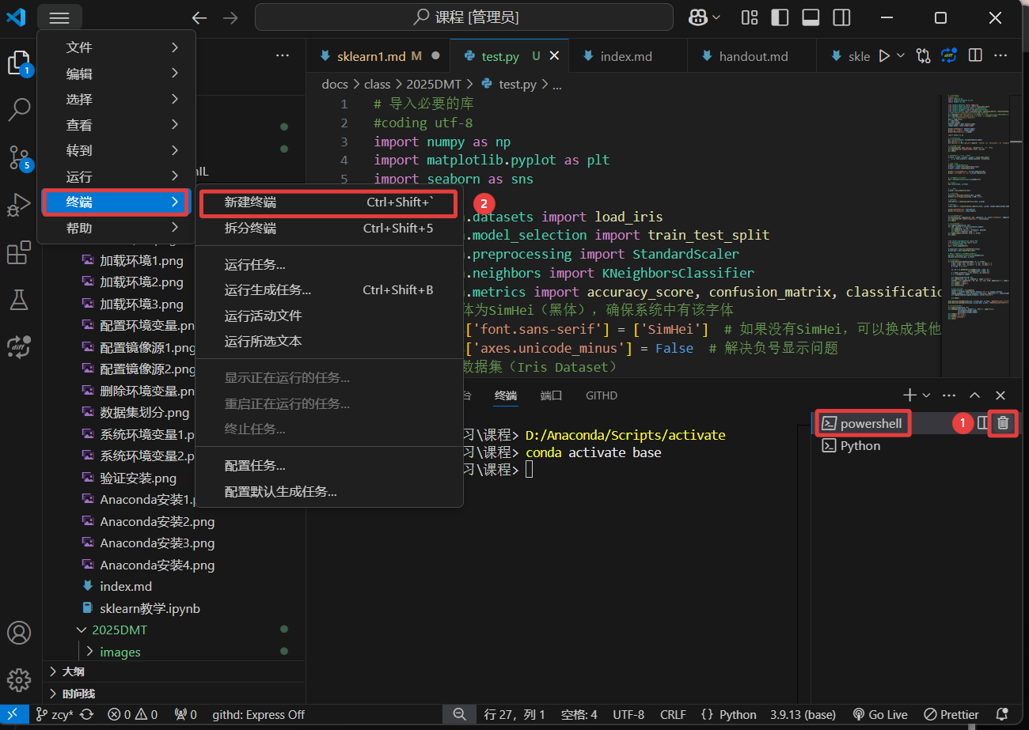
Task: Click Prettier in status bar
Action: click(x=951, y=714)
